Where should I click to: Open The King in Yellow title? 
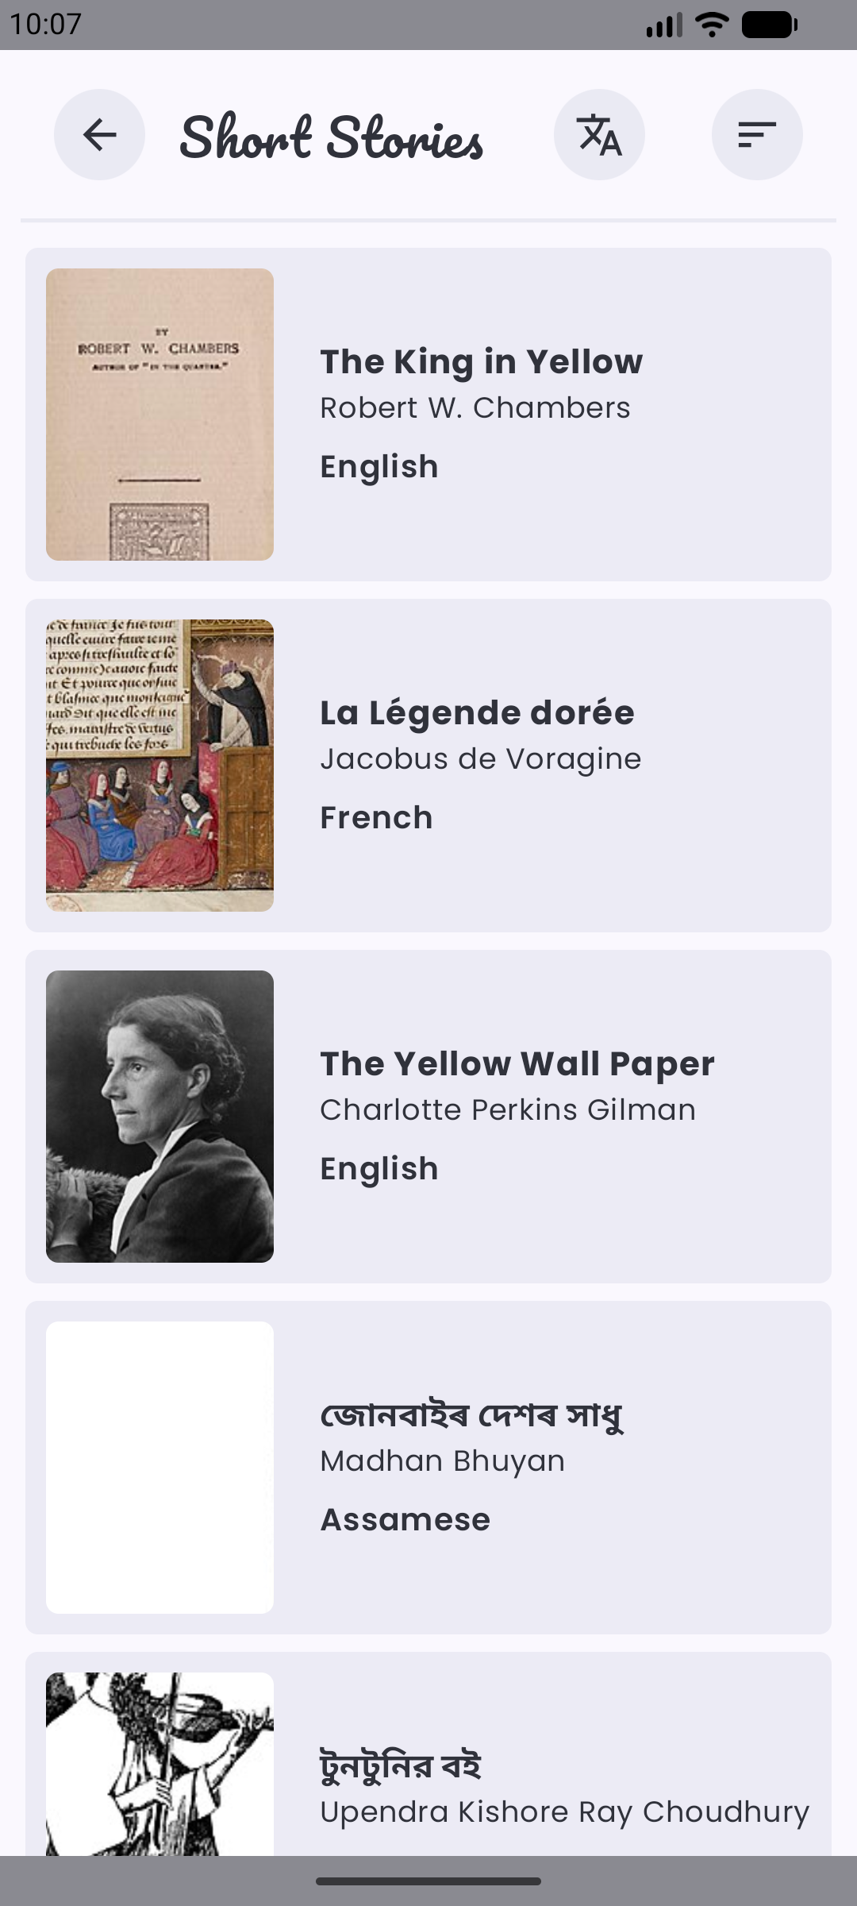pyautogui.click(x=481, y=362)
